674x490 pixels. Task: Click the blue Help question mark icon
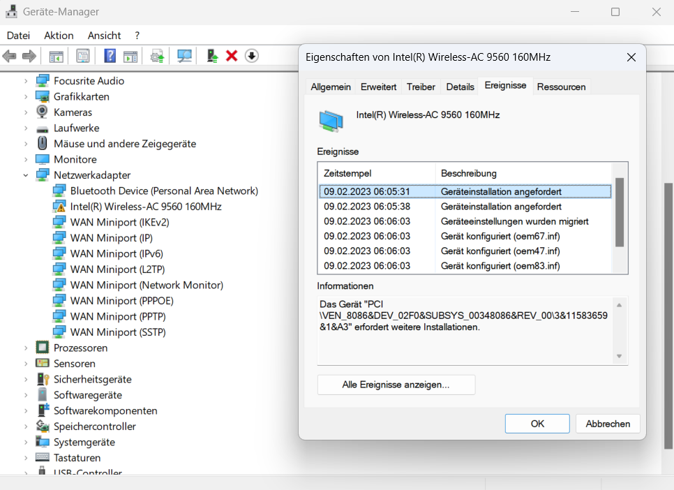pyautogui.click(x=110, y=56)
